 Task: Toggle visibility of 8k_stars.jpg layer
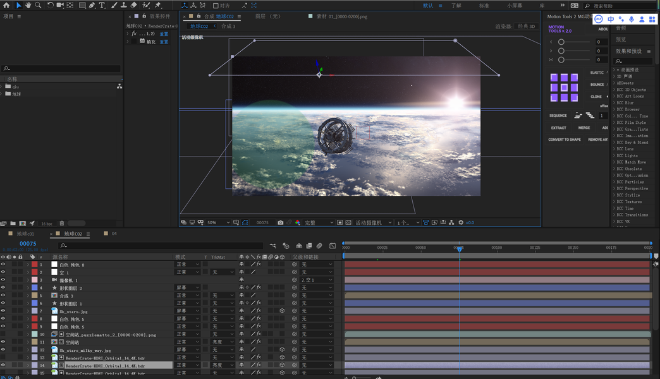coord(3,311)
